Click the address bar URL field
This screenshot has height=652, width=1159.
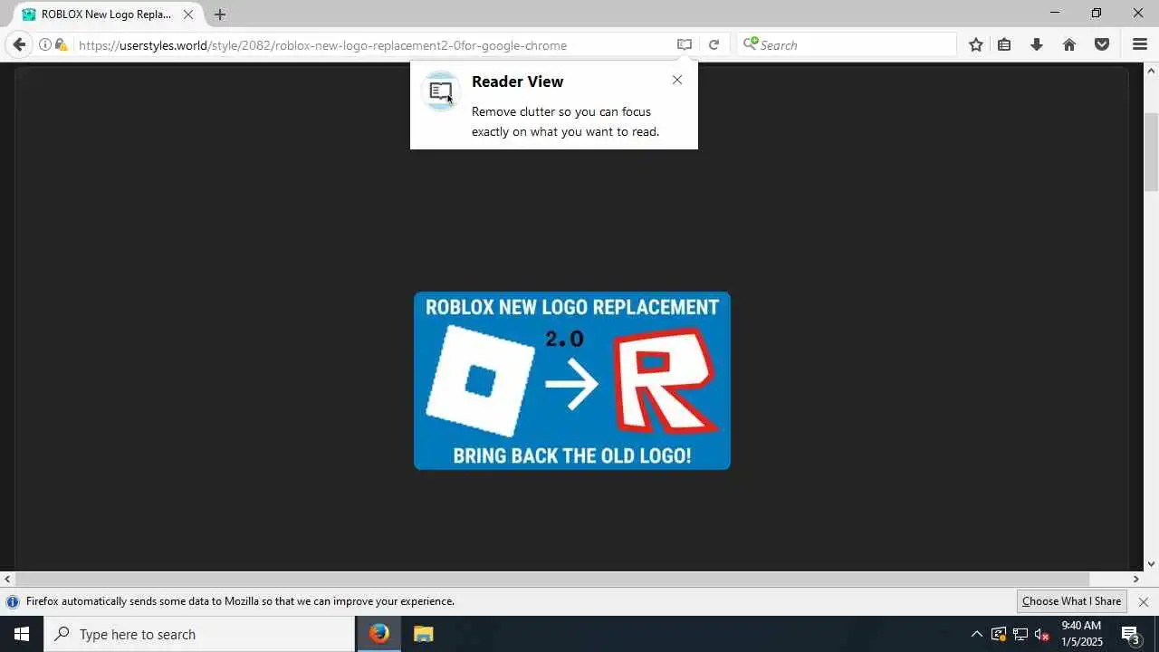tap(371, 45)
